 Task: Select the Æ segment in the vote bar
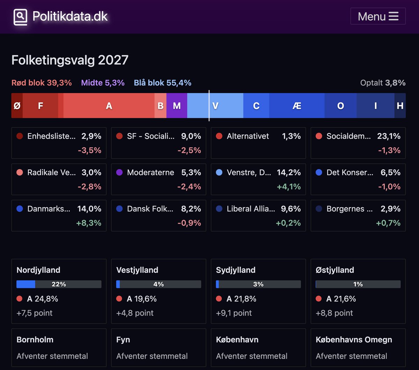tap(297, 106)
